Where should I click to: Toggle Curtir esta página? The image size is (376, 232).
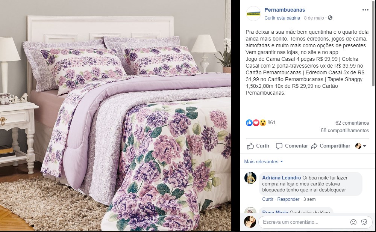point(282,18)
